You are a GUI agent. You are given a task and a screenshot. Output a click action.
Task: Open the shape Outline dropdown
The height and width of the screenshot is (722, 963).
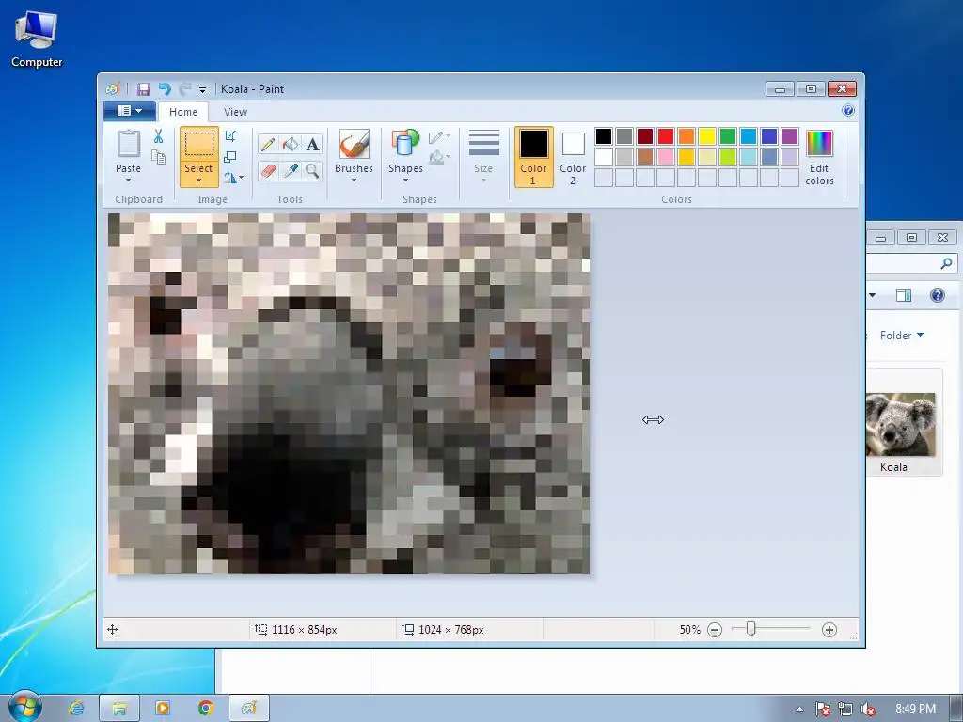439,137
